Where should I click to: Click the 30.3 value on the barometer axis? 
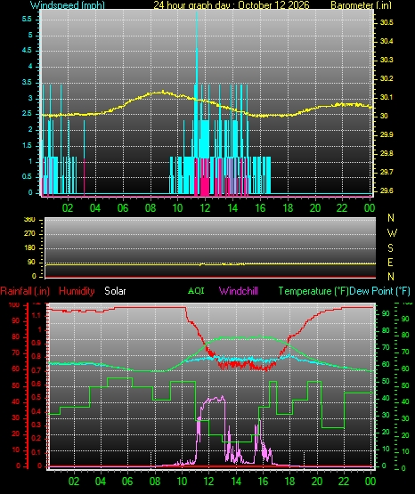click(387, 60)
